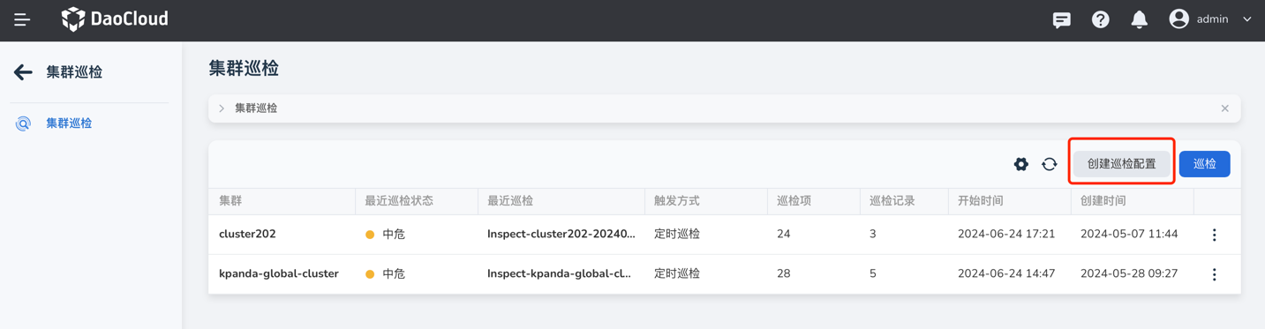Go back using the left arrow
Image resolution: width=1265 pixels, height=329 pixels.
click(23, 72)
